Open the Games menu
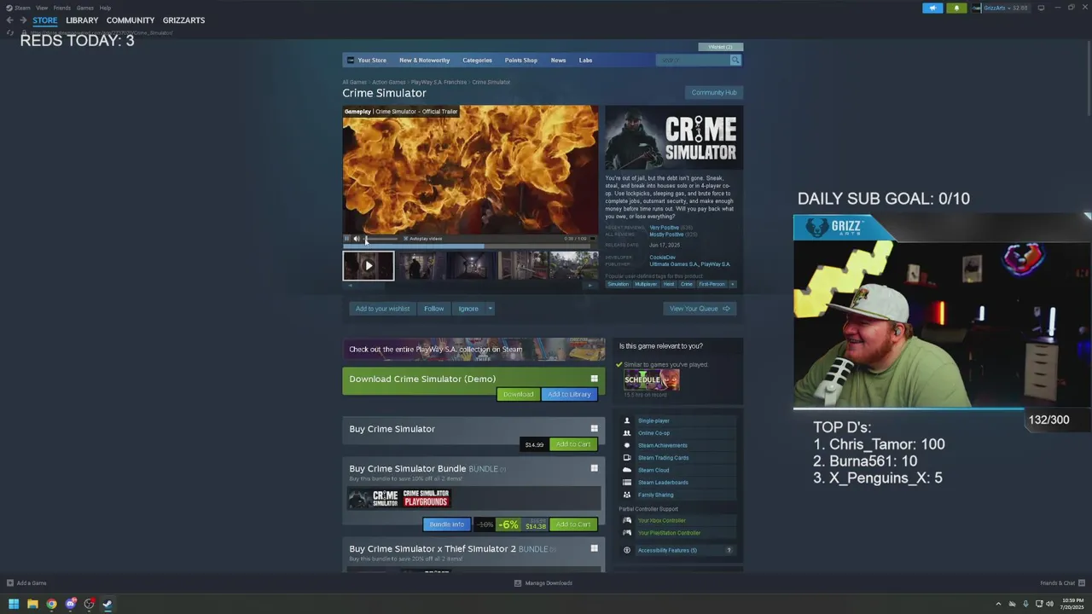The height and width of the screenshot is (614, 1092). tap(85, 8)
